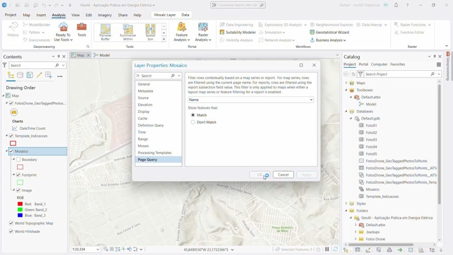Screen dimensions: 453x255
Task: Enable the Boundary sublayer checkbox
Action: click(18, 159)
